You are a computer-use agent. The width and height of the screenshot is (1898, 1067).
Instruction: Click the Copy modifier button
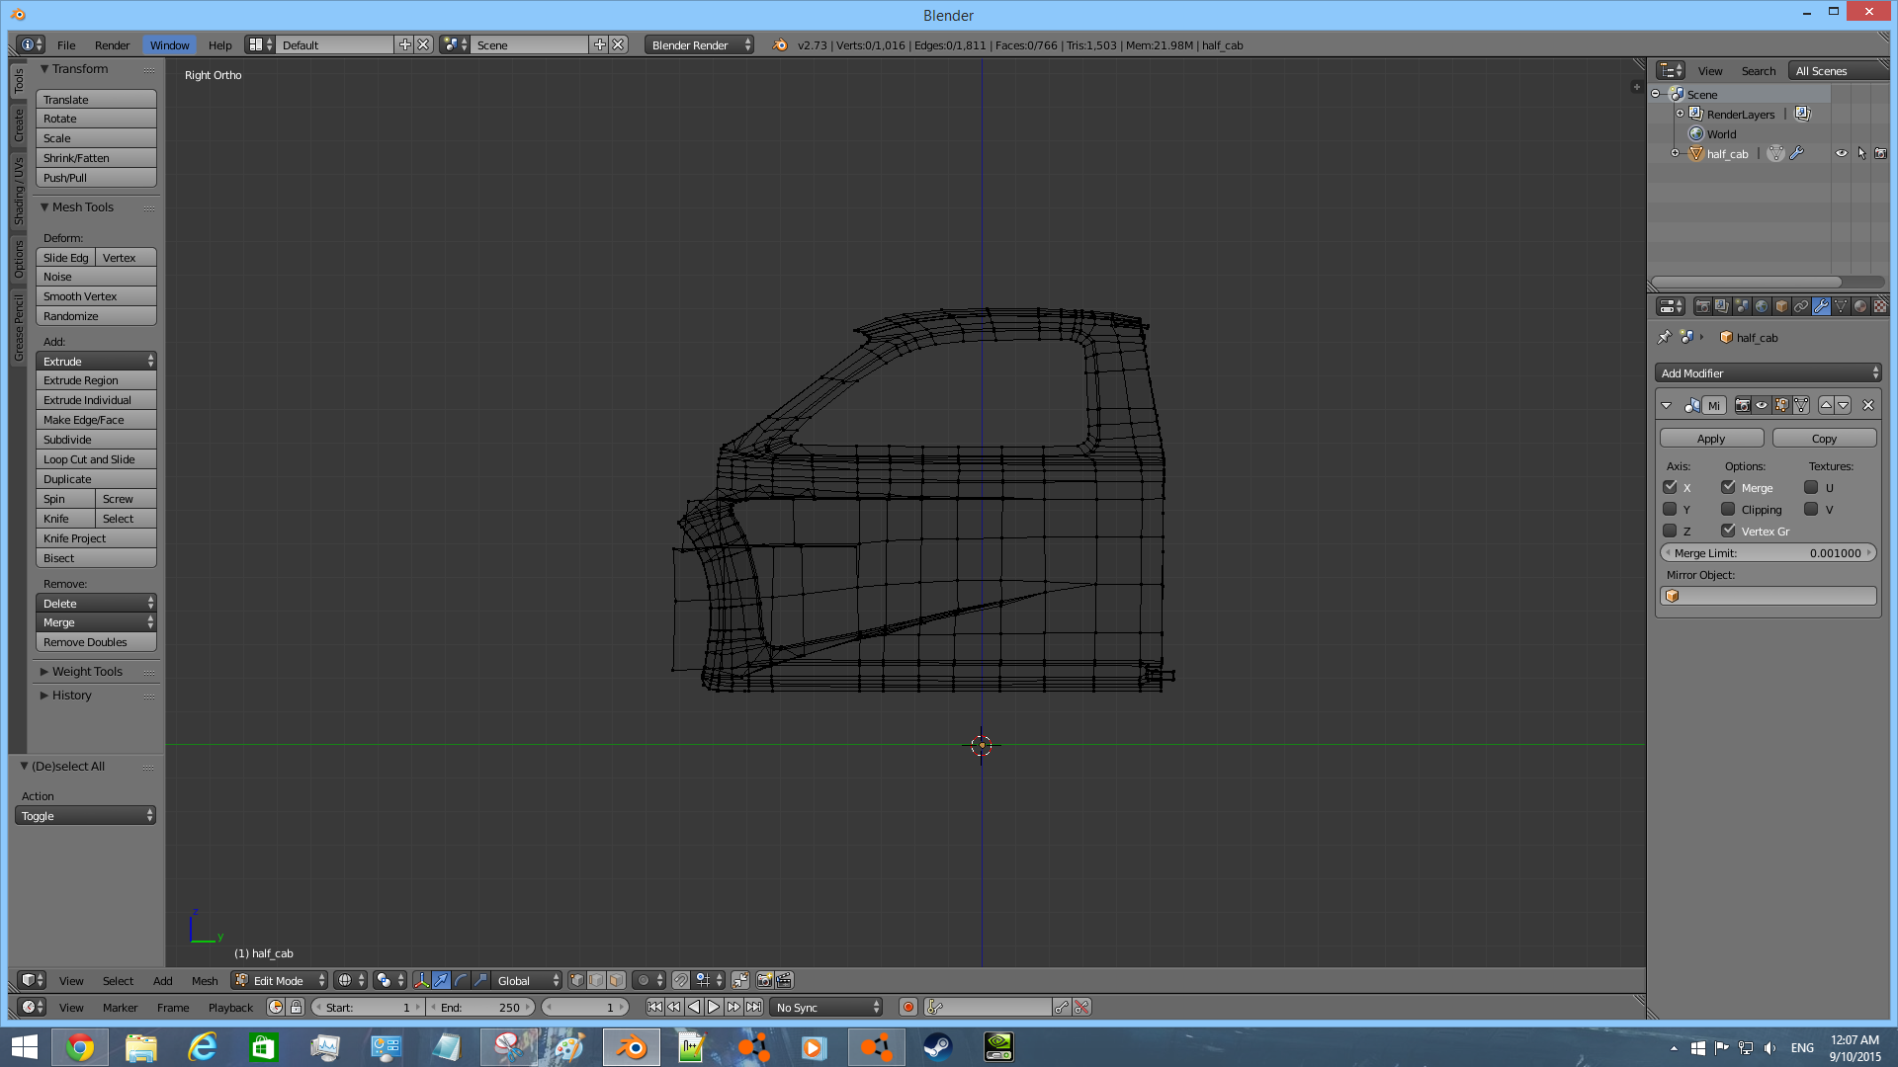point(1824,438)
